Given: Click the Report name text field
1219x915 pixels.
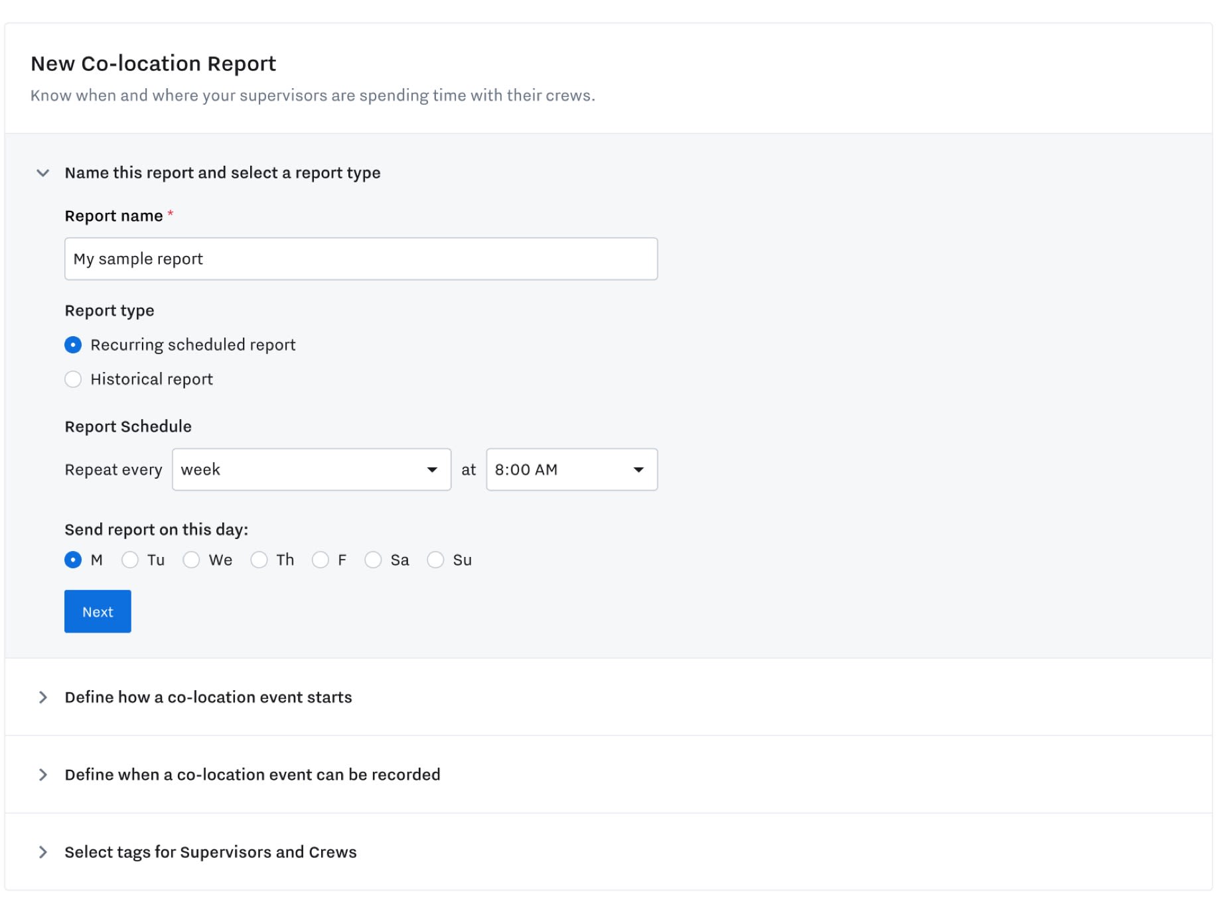Looking at the screenshot, I should (x=361, y=259).
